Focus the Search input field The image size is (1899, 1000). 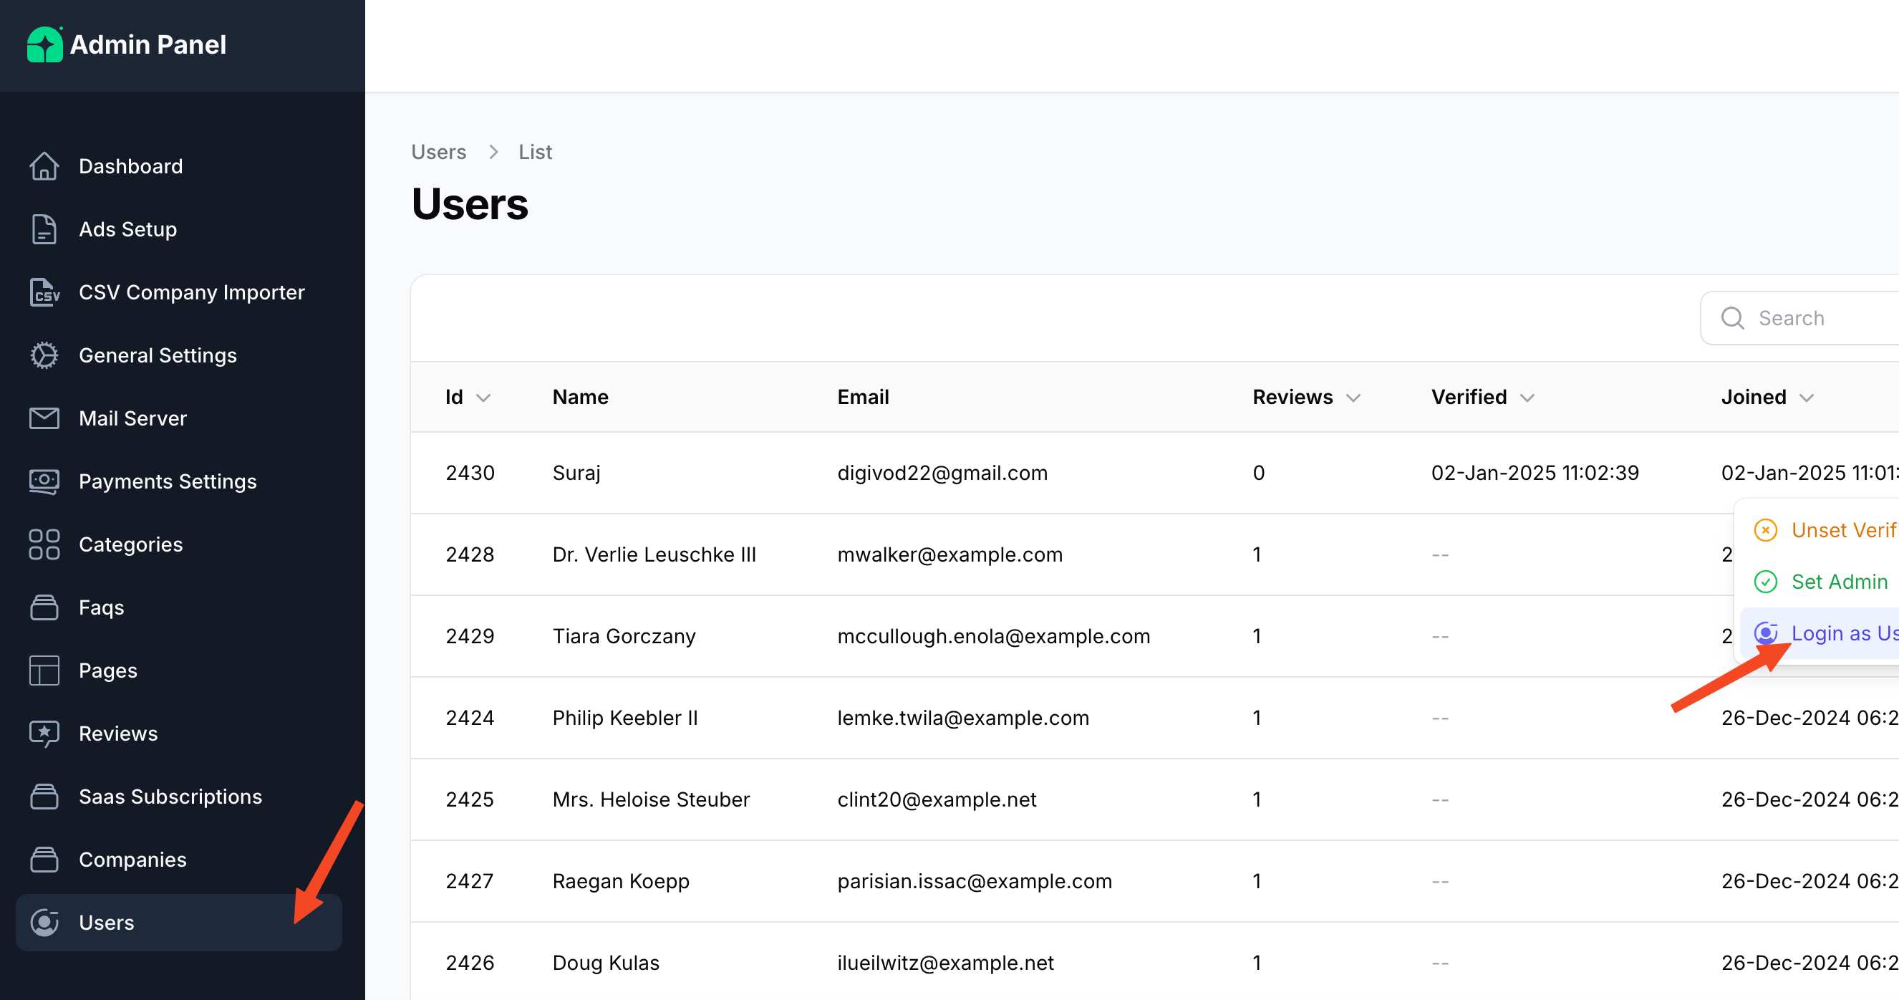pos(1821,318)
